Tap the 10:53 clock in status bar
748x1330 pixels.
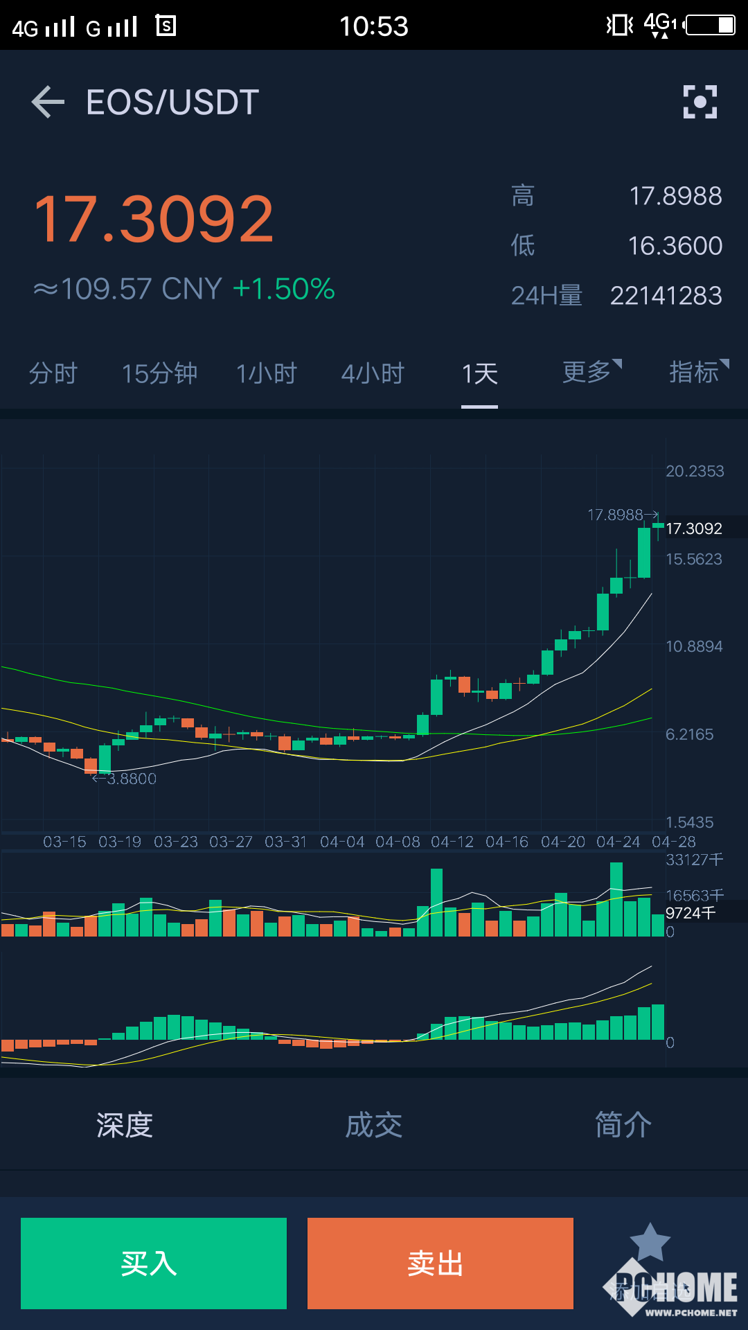click(374, 26)
